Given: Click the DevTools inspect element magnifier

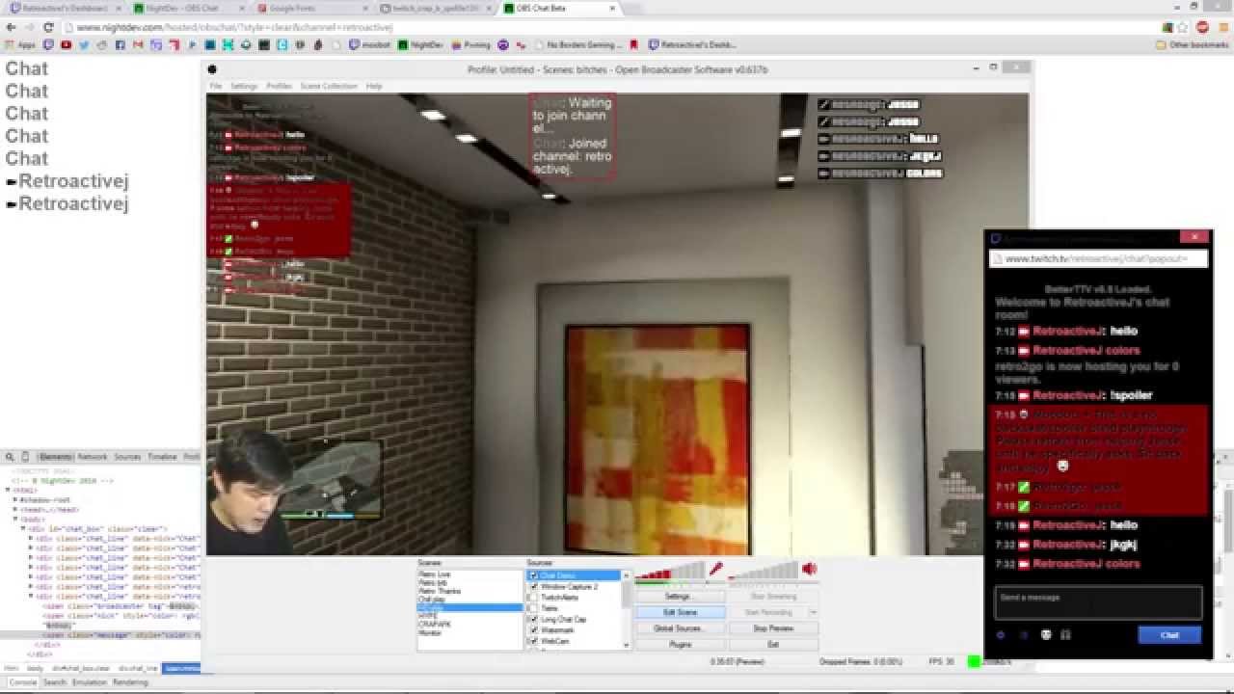Looking at the screenshot, I should tap(10, 456).
